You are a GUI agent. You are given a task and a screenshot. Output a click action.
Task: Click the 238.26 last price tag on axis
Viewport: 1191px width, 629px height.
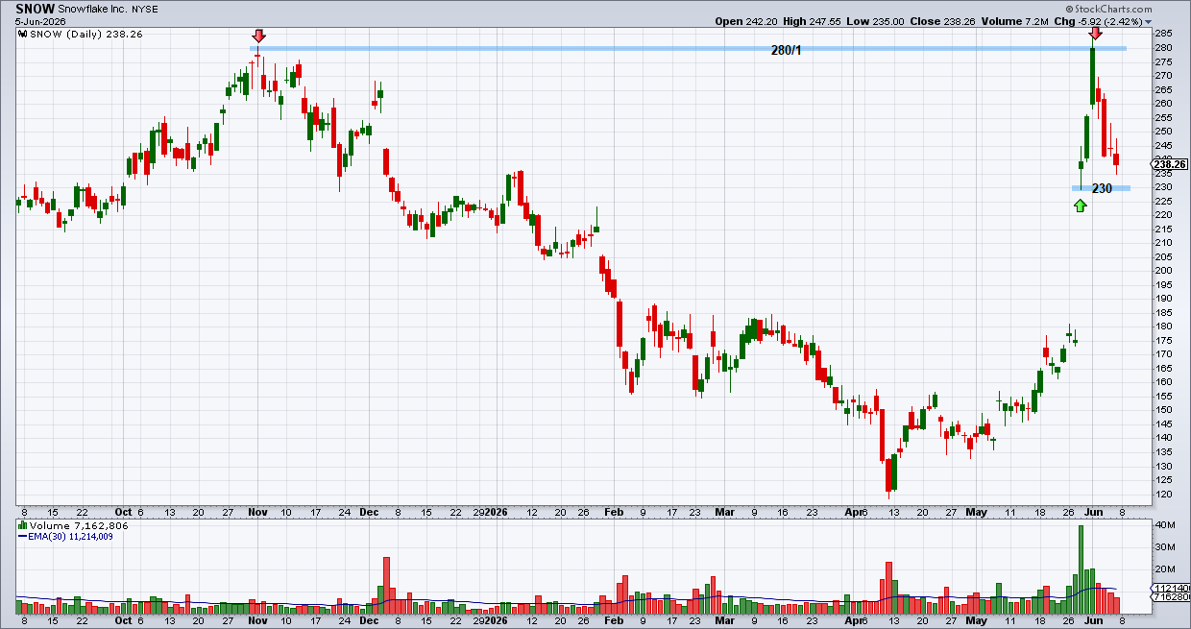tap(1171, 165)
